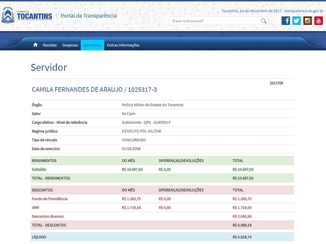Click the Governo do Tocantins logo

[27, 16]
